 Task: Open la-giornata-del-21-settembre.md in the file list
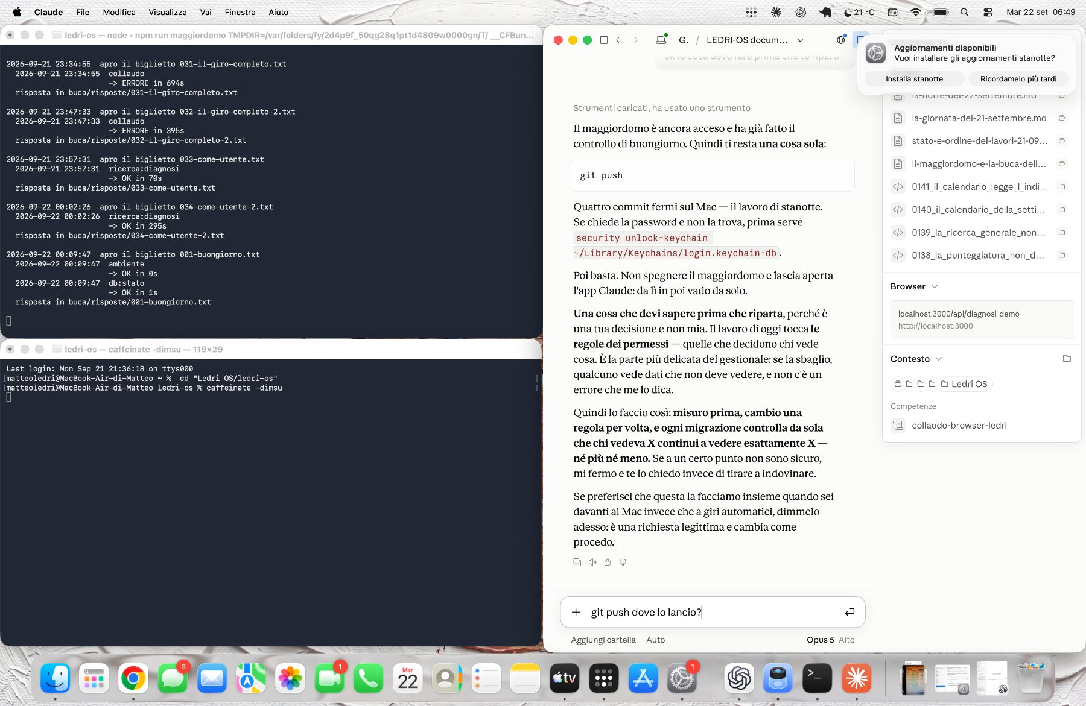[980, 118]
